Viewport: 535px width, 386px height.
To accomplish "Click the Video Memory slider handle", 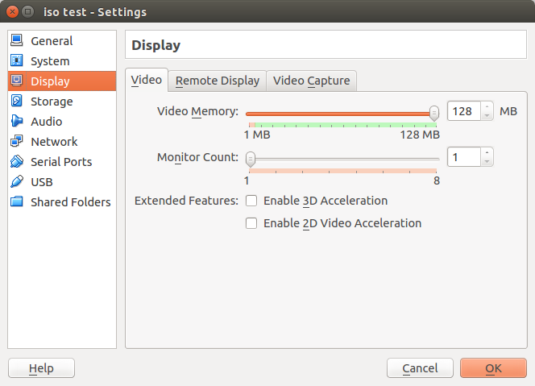I will (x=434, y=113).
